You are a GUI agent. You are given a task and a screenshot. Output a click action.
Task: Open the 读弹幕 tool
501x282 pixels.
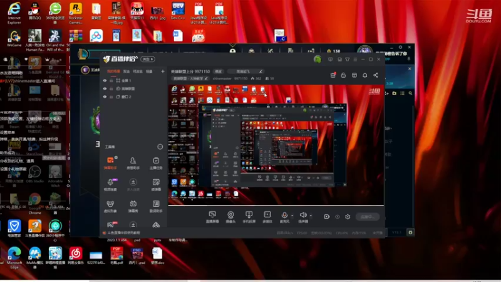click(156, 184)
